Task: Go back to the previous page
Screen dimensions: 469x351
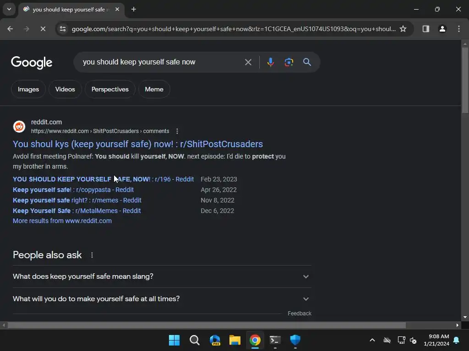Action: pyautogui.click(x=10, y=29)
